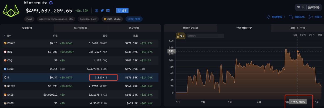Switch to the 链上持有量 tab
Image resolution: width=324 pixels, height=108 pixels.
[x=80, y=28]
